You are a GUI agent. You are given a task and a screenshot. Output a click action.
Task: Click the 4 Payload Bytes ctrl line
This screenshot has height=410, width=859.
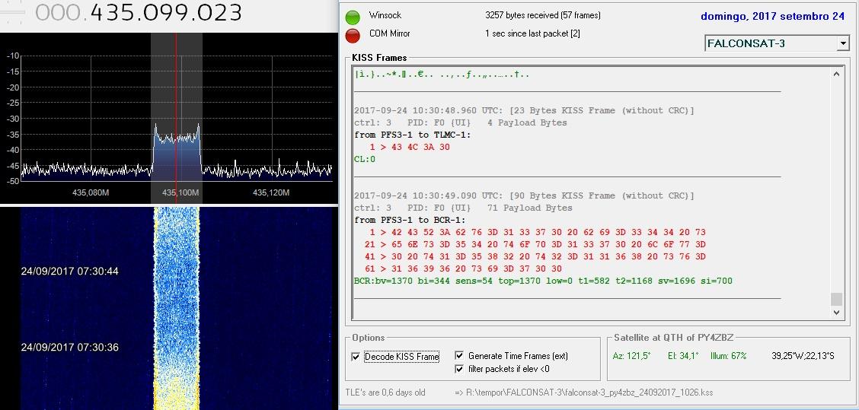(461, 122)
